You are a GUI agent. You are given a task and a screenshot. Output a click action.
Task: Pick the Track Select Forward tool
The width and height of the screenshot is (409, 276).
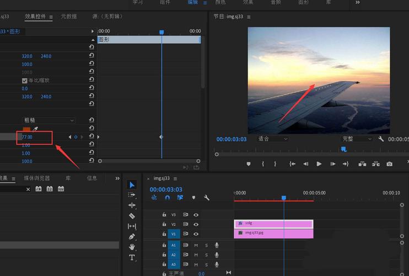point(132,195)
